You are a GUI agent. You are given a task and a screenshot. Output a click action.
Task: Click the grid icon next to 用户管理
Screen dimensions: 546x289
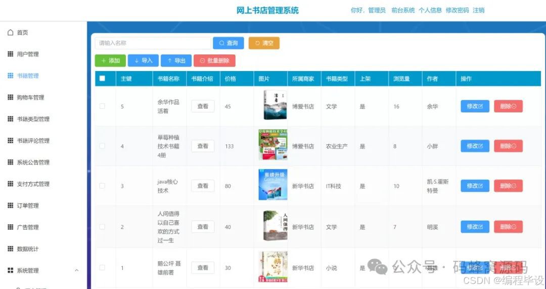[11, 54]
